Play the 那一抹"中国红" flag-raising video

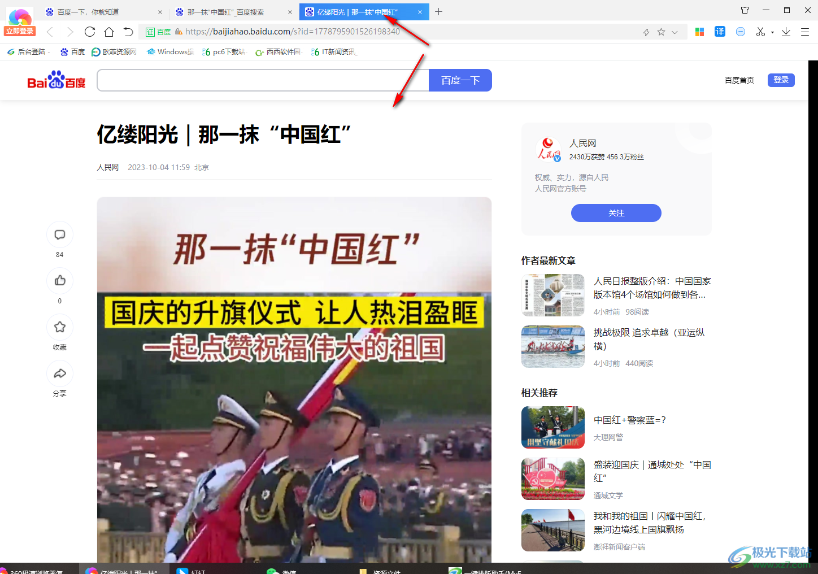[x=294, y=380]
